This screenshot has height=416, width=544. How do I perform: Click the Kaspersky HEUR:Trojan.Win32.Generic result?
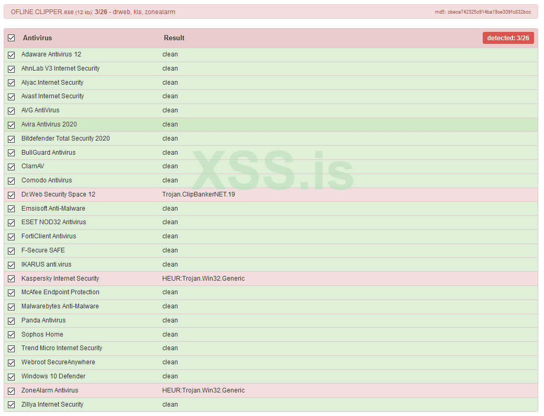203,279
